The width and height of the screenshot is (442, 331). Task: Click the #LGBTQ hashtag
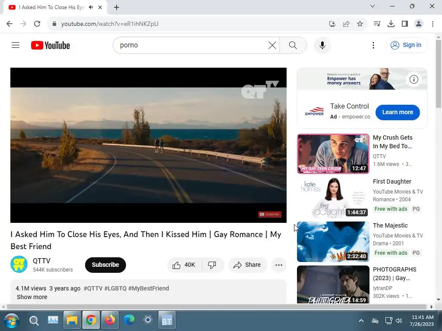tap(115, 288)
